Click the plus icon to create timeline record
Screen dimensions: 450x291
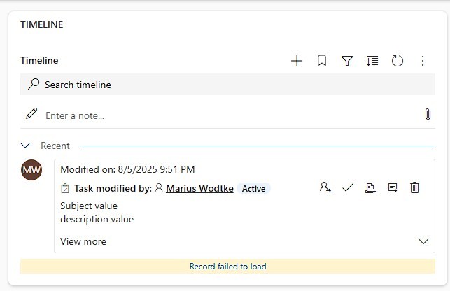pos(297,61)
